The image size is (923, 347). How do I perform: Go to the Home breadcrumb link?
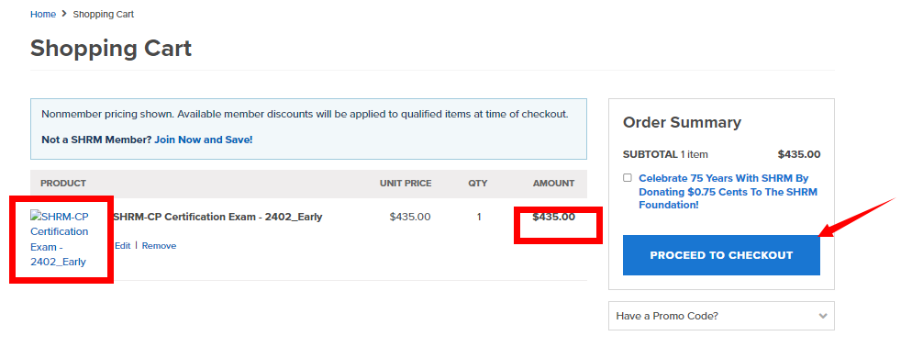point(43,14)
